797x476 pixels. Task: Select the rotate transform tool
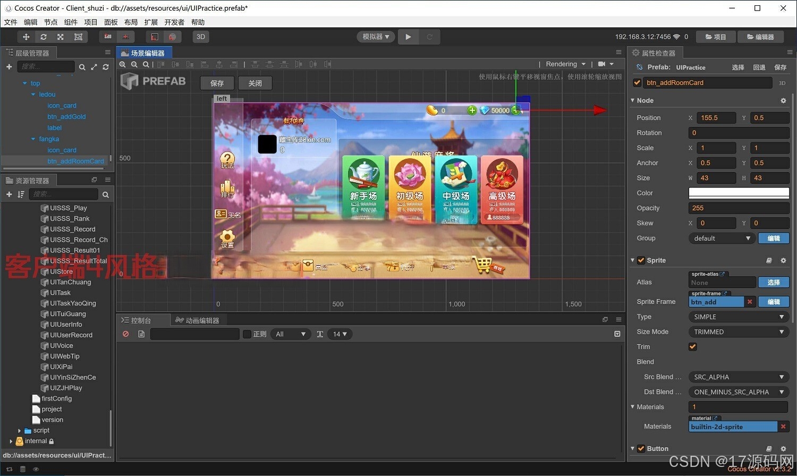[x=43, y=37]
